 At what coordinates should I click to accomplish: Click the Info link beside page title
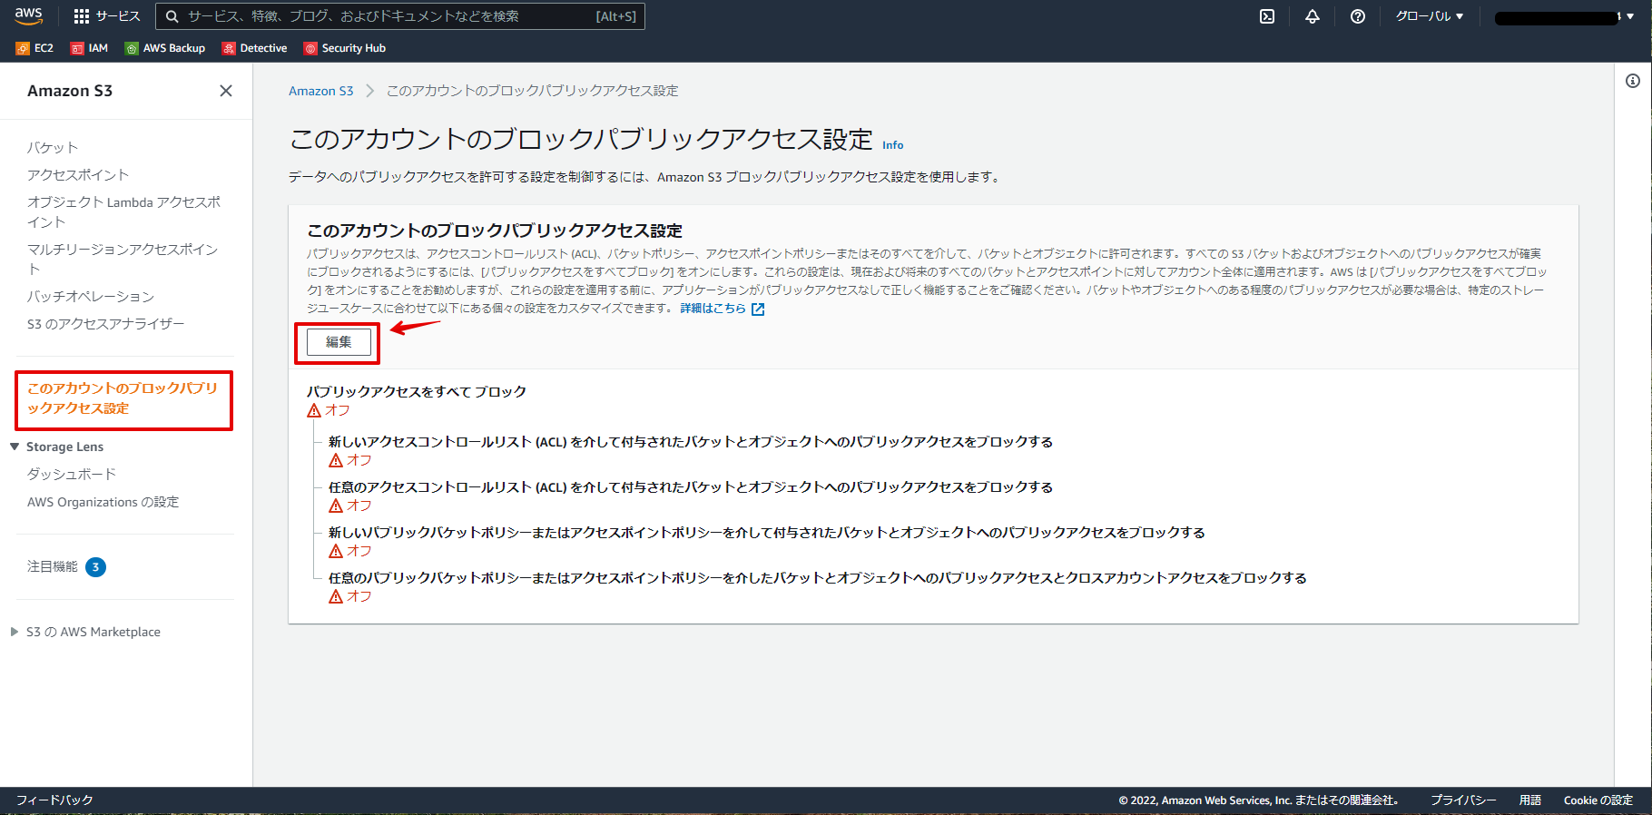coord(893,145)
